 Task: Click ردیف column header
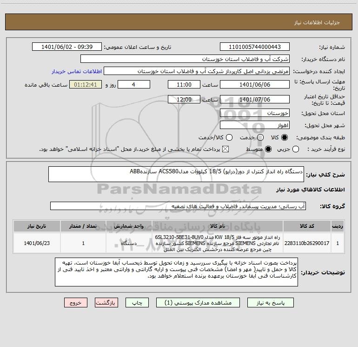(x=338, y=226)
